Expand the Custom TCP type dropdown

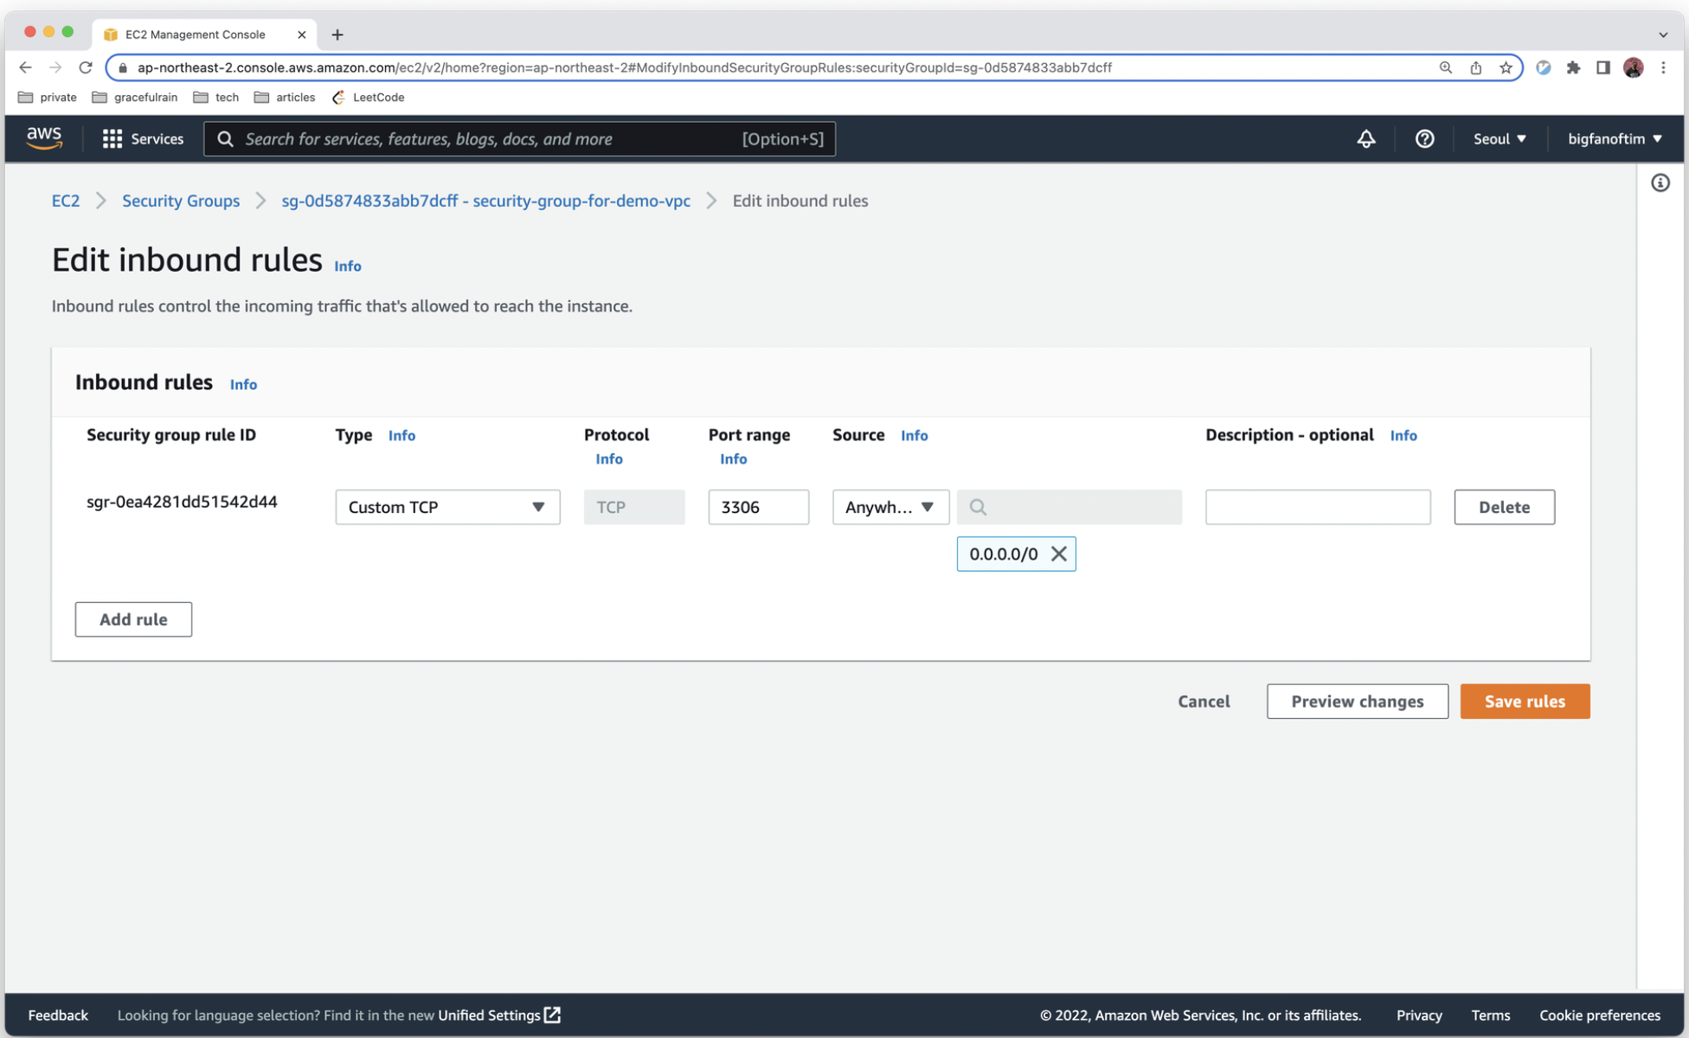447,507
